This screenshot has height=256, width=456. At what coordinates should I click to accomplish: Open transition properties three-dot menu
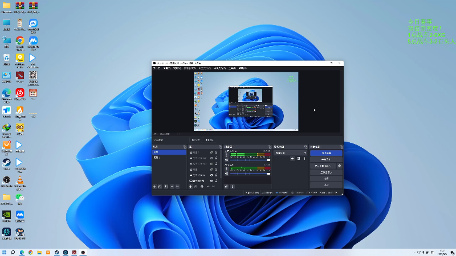pyautogui.click(x=304, y=159)
